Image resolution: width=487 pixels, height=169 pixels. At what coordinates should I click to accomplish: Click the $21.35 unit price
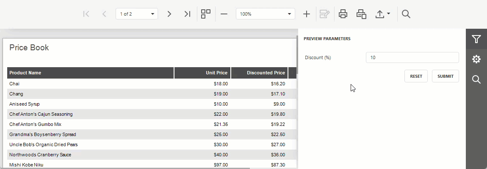(x=221, y=124)
